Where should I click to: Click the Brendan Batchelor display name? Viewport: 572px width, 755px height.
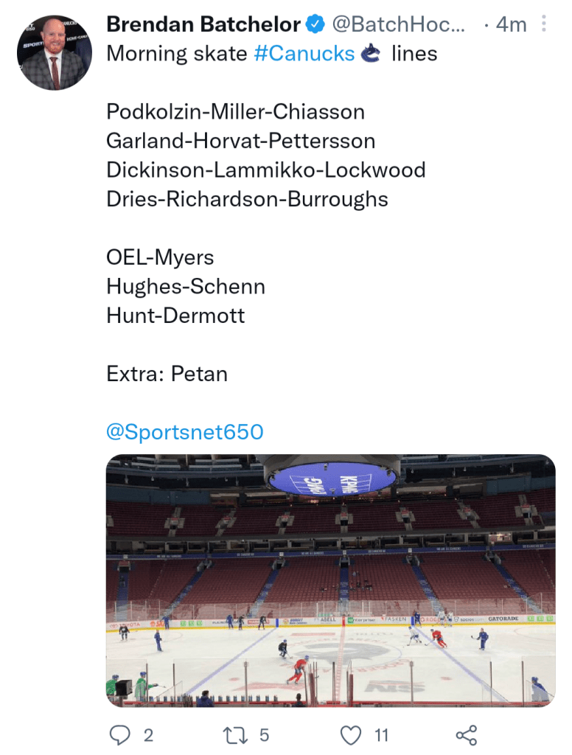pos(203,24)
